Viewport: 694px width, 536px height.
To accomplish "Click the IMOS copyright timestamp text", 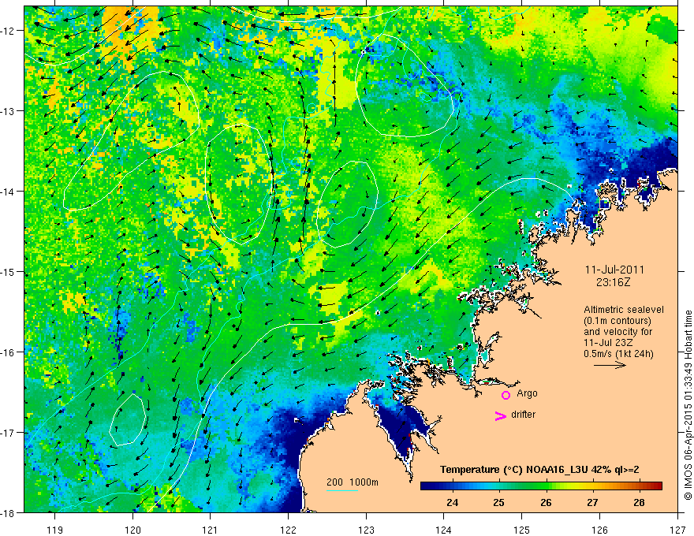I will point(688,405).
